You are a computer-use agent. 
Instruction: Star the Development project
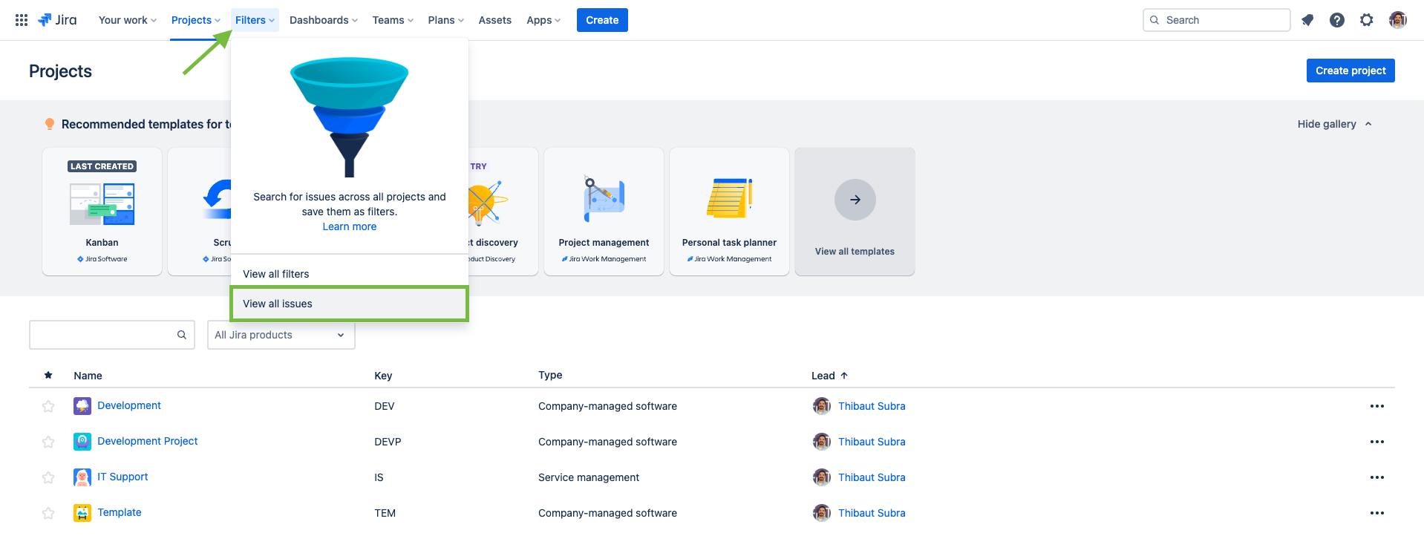(x=48, y=406)
